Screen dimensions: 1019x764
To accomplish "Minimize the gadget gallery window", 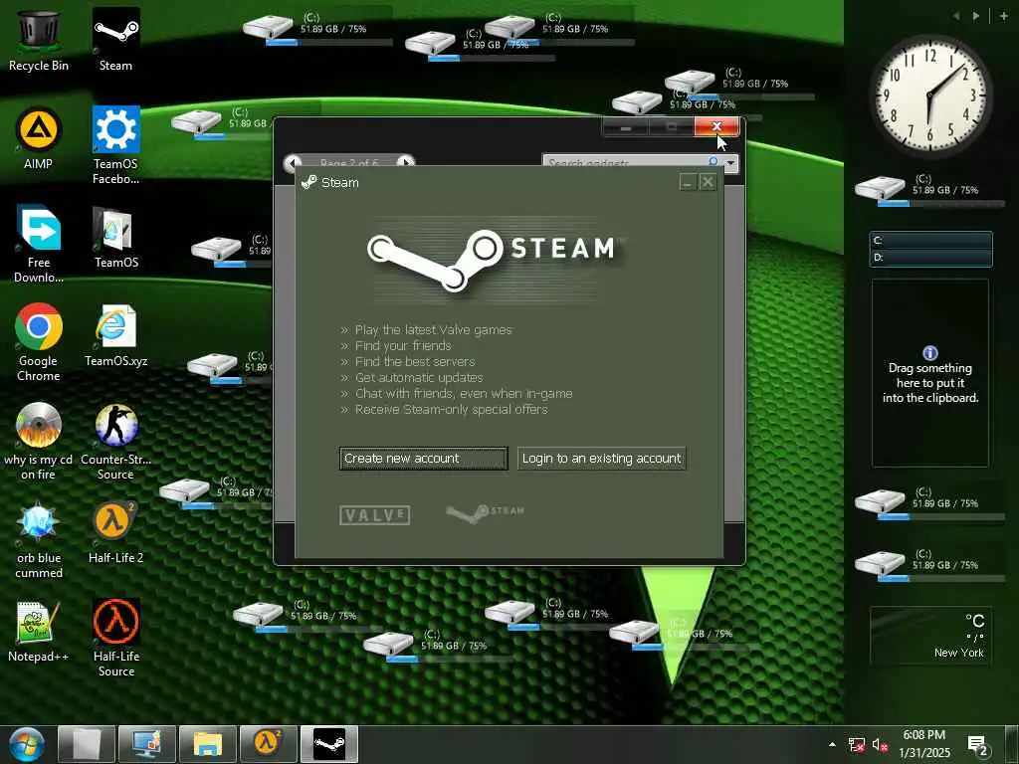I will pyautogui.click(x=625, y=127).
